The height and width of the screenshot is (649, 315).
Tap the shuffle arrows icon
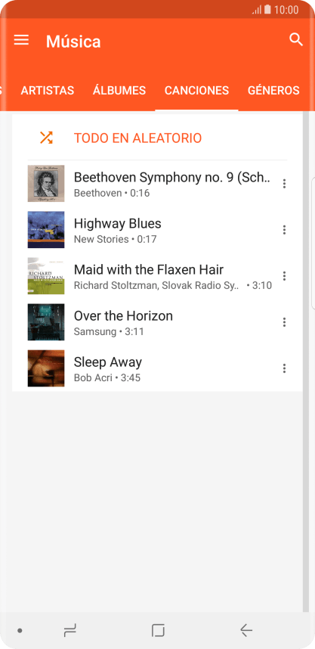[x=46, y=138]
